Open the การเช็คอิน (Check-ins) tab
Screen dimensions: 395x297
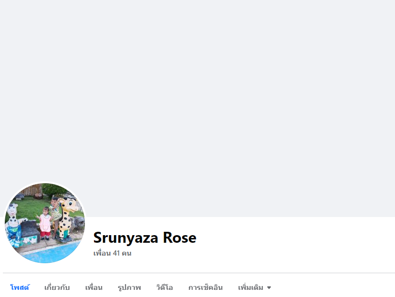point(206,287)
